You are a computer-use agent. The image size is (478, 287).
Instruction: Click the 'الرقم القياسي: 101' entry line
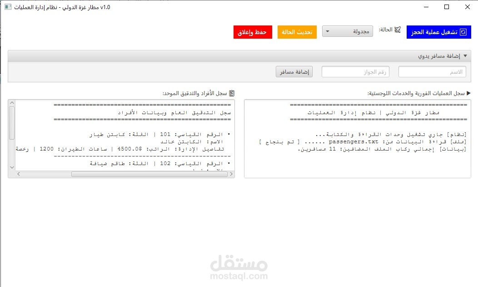click(160, 135)
